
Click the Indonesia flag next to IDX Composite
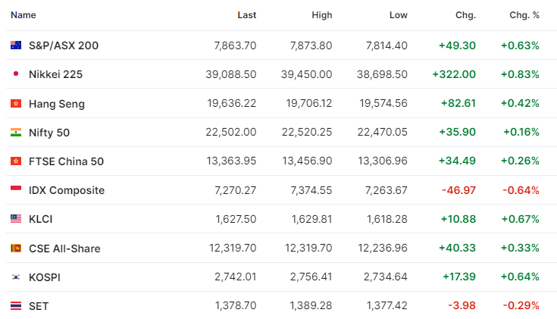pos(16,189)
